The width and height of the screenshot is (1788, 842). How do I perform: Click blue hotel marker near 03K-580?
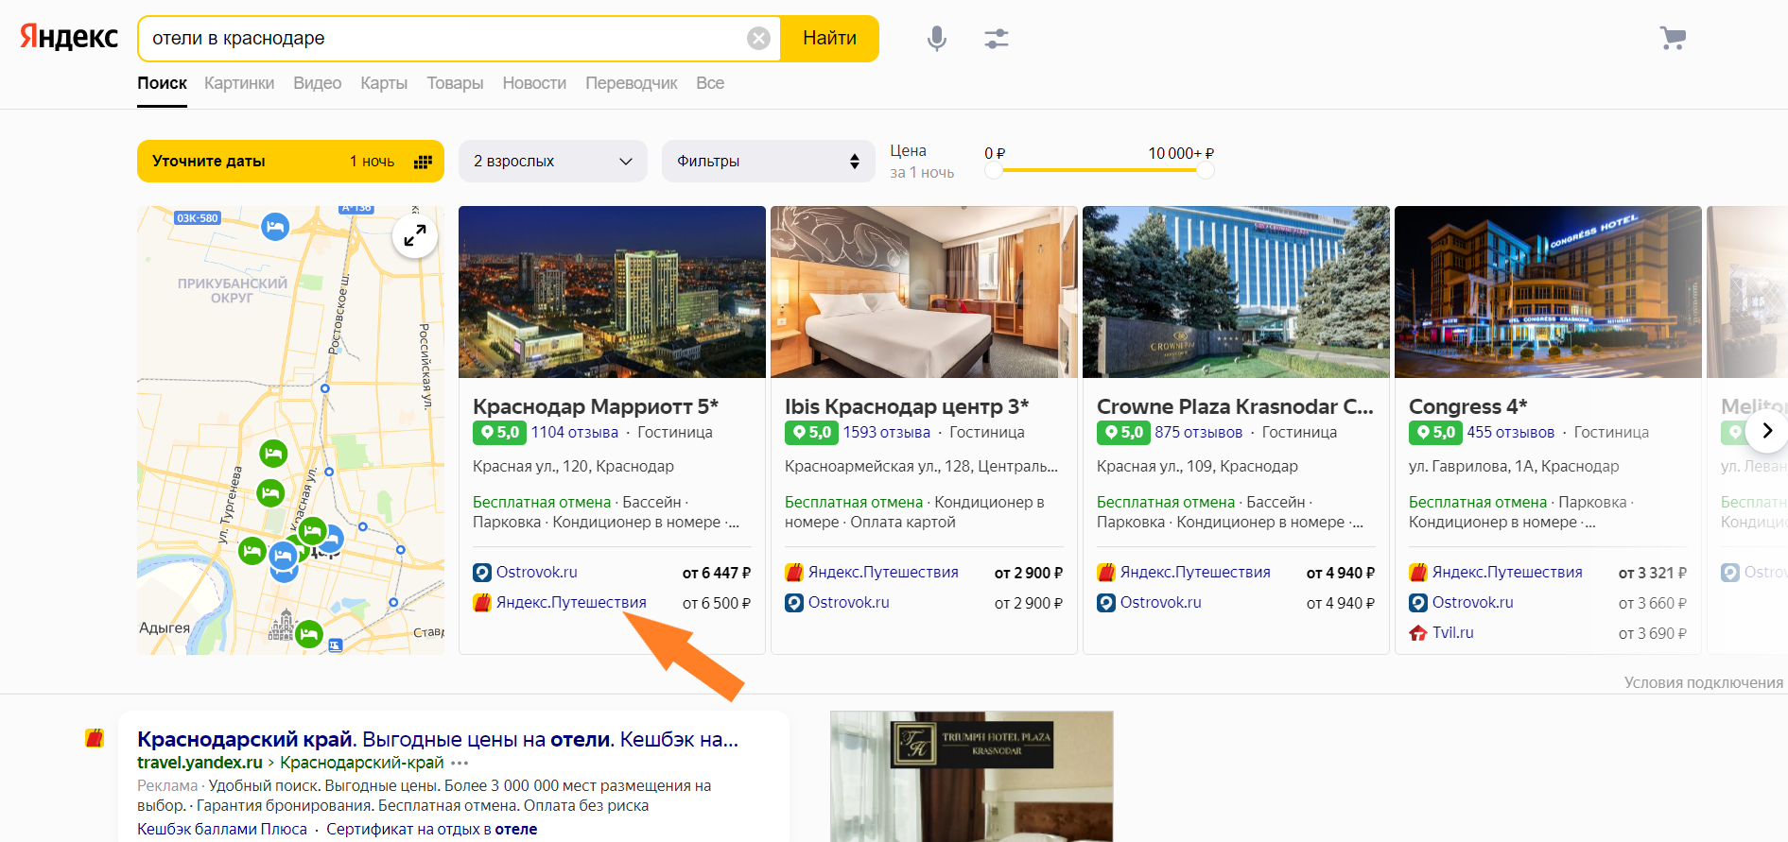tap(275, 227)
